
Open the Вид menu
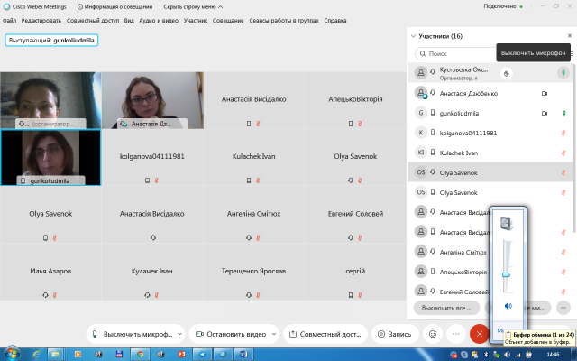pyautogui.click(x=129, y=21)
